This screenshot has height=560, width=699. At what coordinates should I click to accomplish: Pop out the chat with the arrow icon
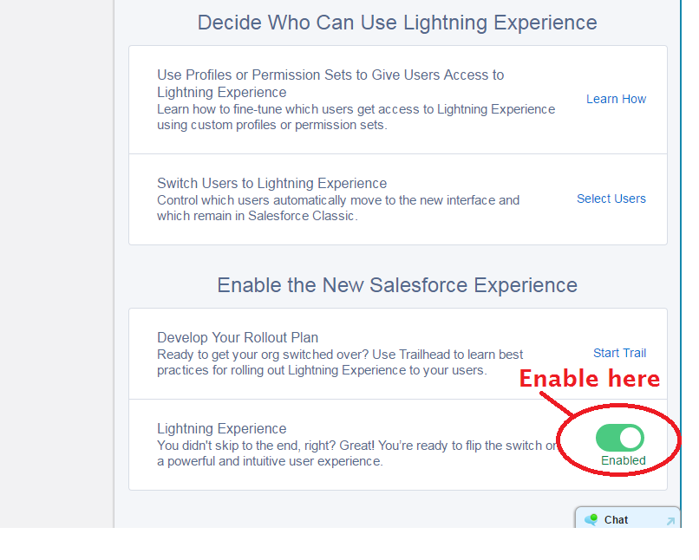(670, 521)
